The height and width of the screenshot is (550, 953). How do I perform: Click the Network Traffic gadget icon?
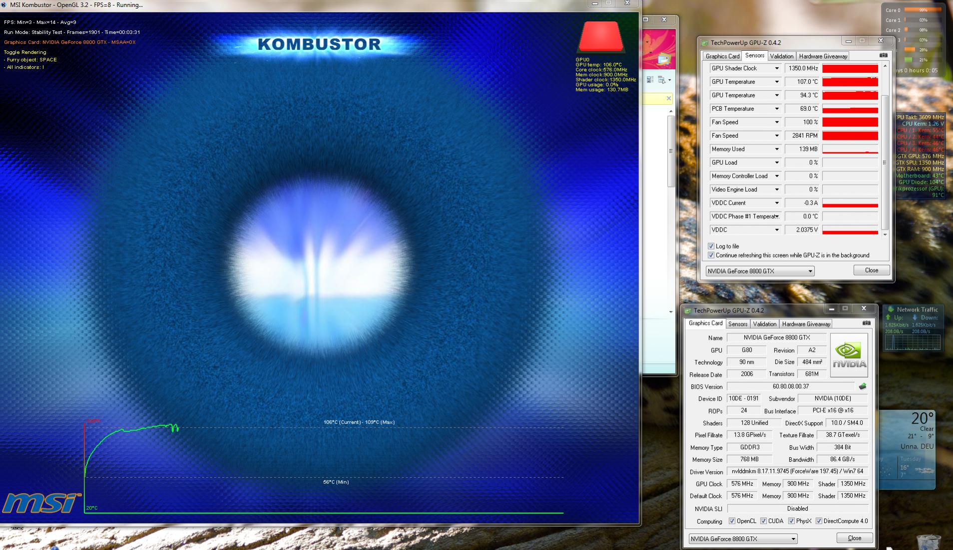(891, 309)
